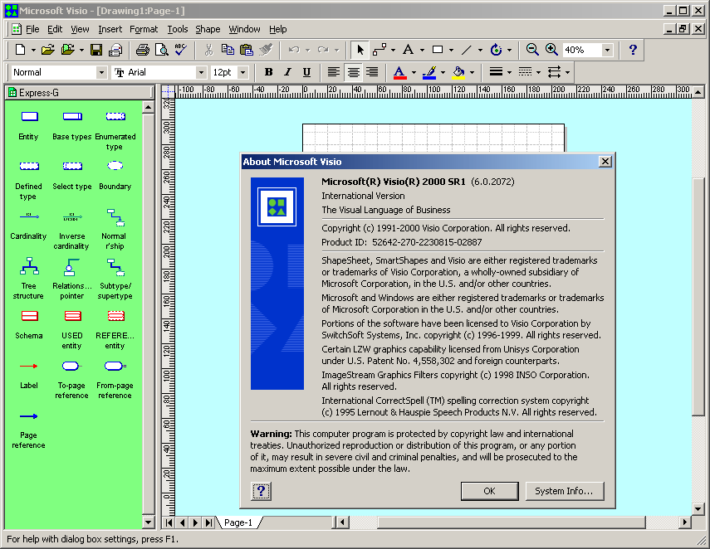
Task: Toggle align center
Action: click(353, 72)
